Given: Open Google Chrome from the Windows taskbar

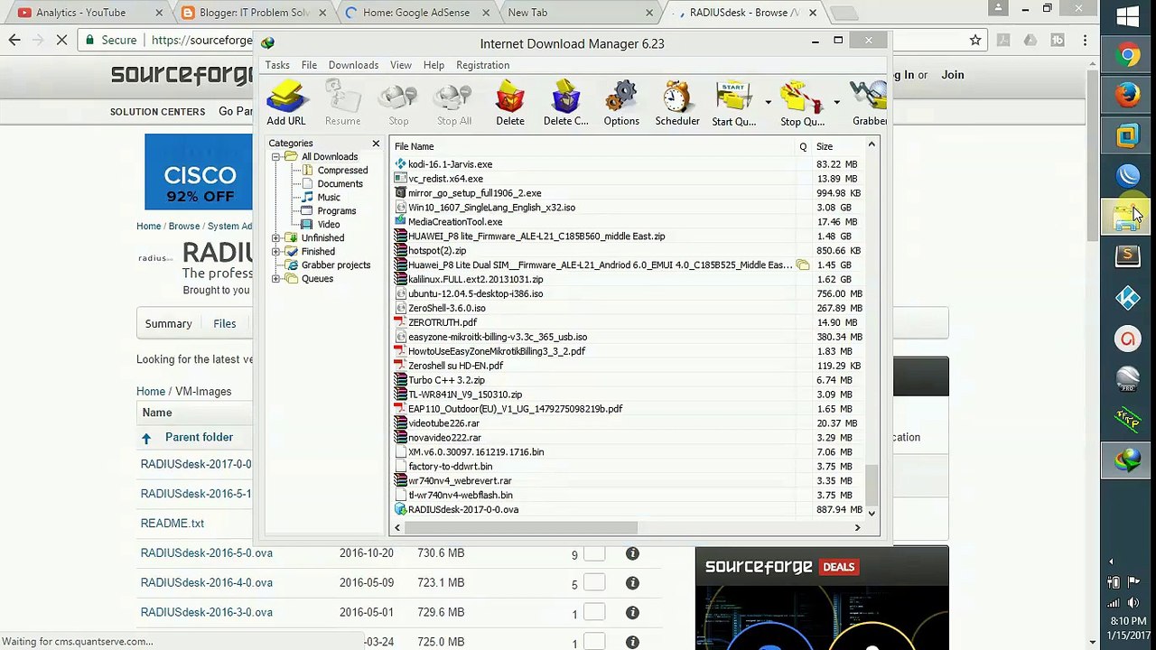Looking at the screenshot, I should tap(1127, 55).
